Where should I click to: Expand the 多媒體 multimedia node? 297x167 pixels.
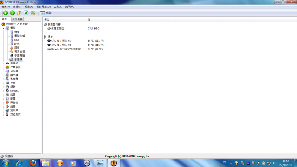pyautogui.click(x=3, y=79)
